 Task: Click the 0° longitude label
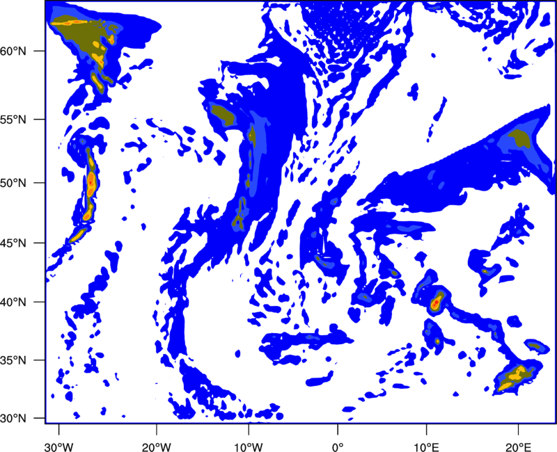338,447
